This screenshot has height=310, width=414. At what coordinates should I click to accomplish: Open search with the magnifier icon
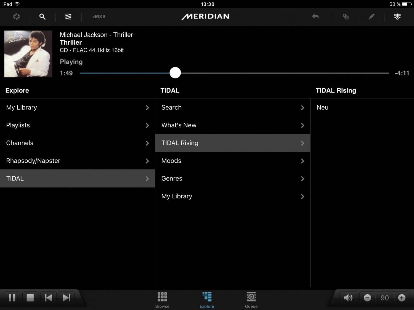[42, 17]
